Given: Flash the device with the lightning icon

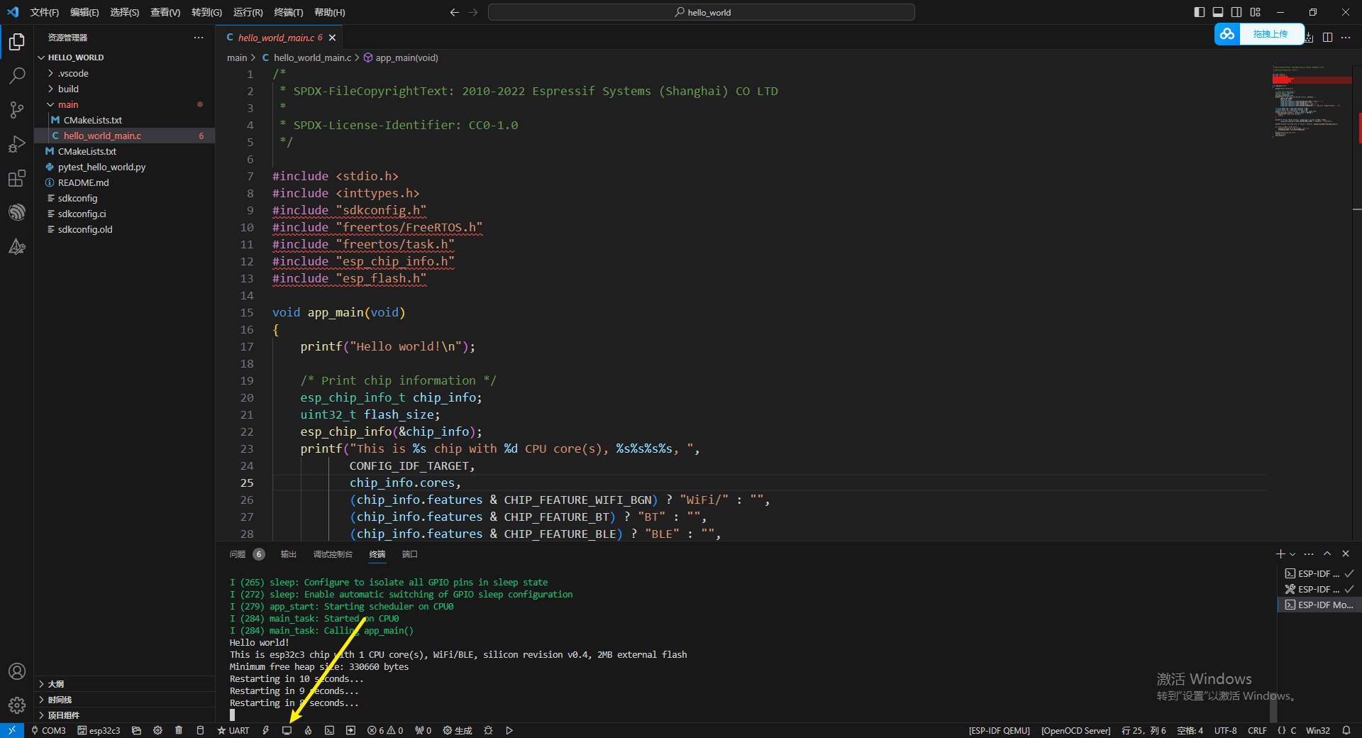Looking at the screenshot, I should tap(265, 730).
